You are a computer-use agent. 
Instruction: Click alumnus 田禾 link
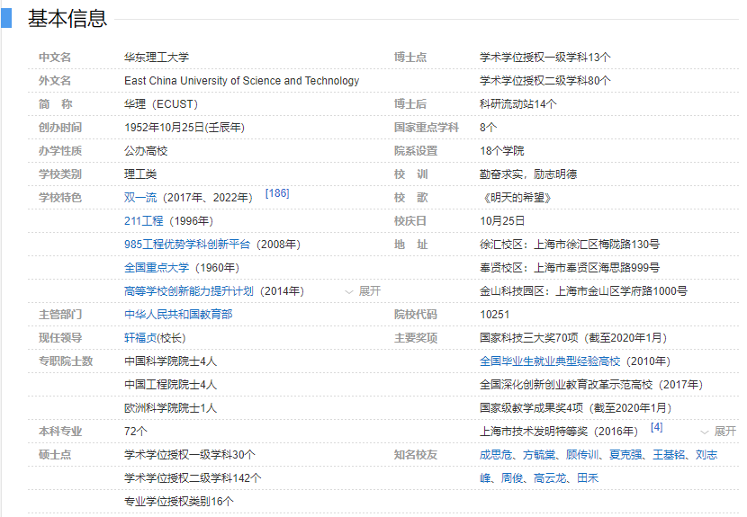coord(588,478)
